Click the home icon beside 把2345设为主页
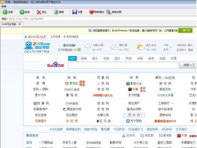The height and width of the screenshot is (148, 197). pos(26,37)
